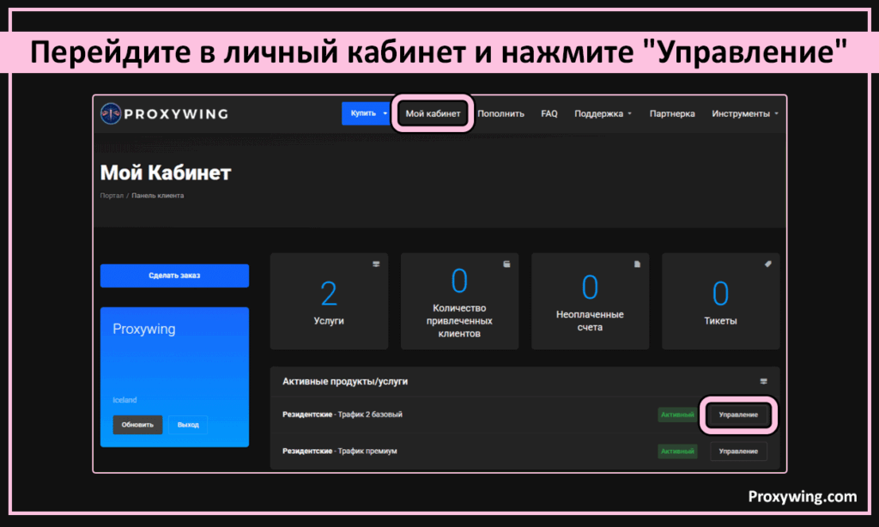Click the Портал breadcrumb link
Image resolution: width=879 pixels, height=527 pixels.
(x=112, y=196)
